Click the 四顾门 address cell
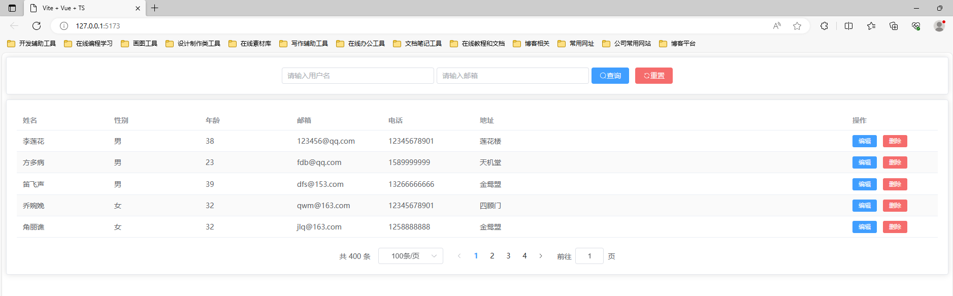953x296 pixels. pos(490,206)
